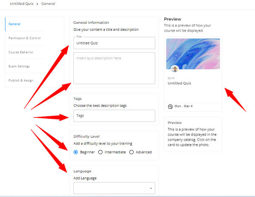Click the Language combo box field
The image size is (255, 197).
coord(114,188)
